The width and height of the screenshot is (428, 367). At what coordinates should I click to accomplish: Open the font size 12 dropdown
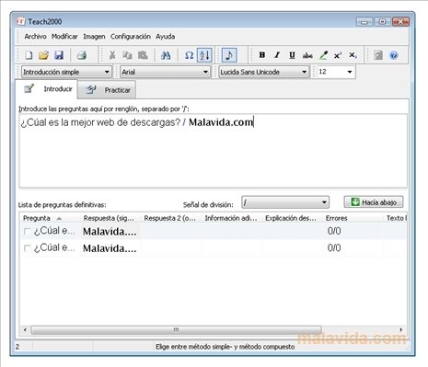[336, 72]
